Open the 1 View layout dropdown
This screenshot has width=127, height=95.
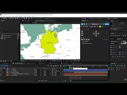[x=67, y=61]
